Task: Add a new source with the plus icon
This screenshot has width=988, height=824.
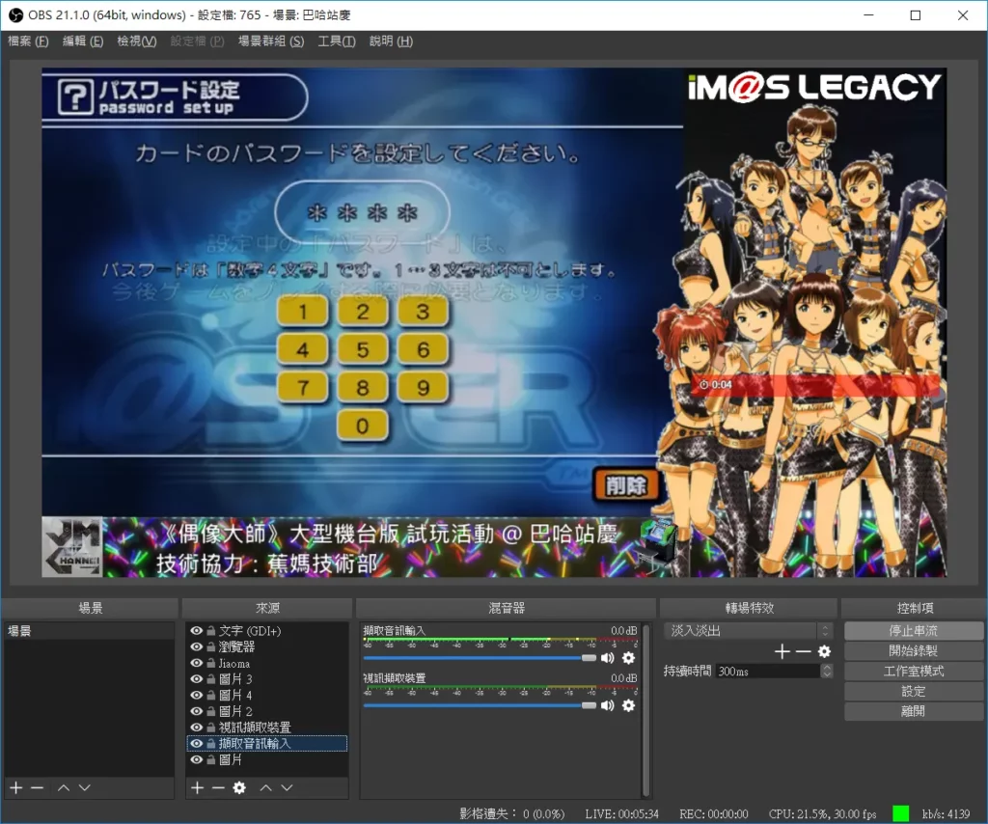Action: tap(197, 787)
